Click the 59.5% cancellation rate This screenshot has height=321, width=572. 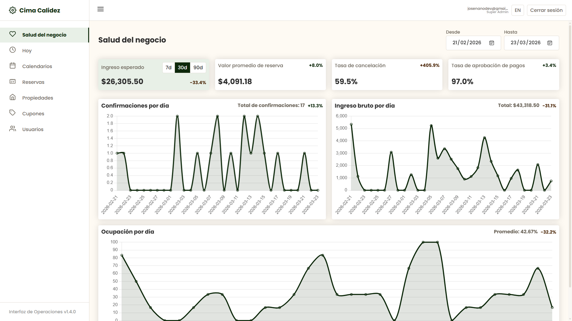coord(346,82)
